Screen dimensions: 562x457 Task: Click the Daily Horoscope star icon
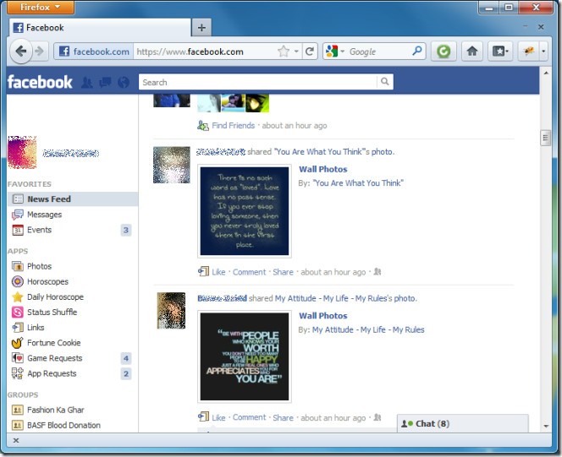(x=17, y=297)
